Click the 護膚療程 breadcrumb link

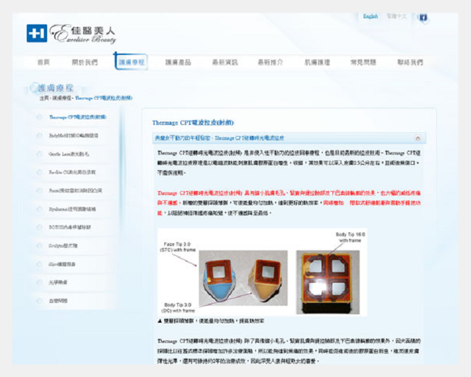point(61,98)
